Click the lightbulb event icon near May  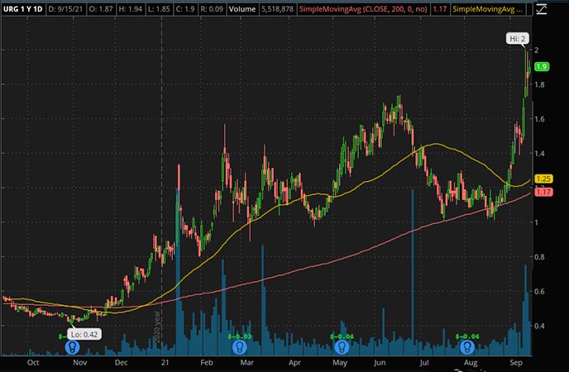tap(342, 347)
